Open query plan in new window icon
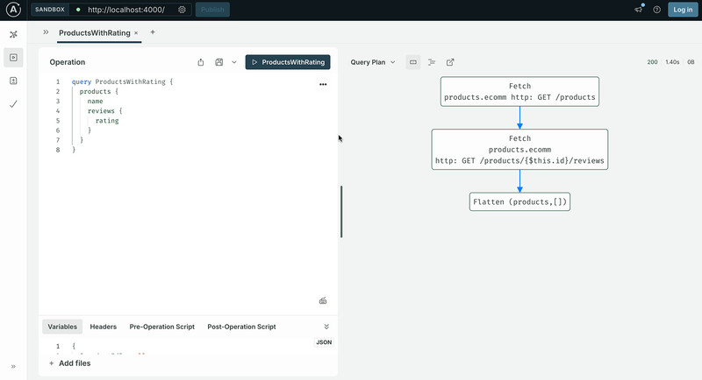Screen dimensions: 702x380 tap(450, 62)
